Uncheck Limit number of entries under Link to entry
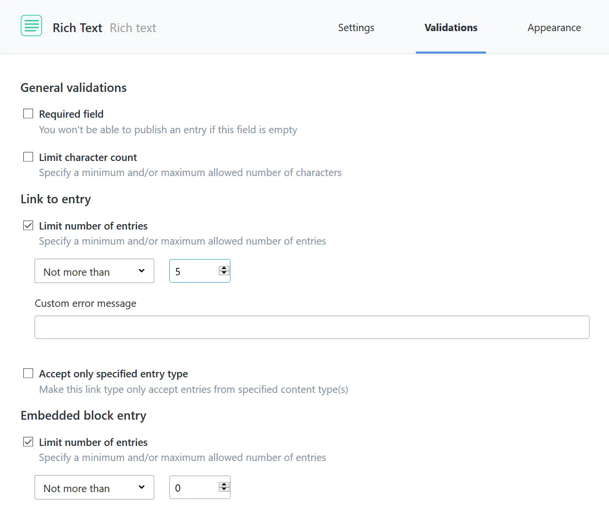609x514 pixels. click(x=28, y=226)
